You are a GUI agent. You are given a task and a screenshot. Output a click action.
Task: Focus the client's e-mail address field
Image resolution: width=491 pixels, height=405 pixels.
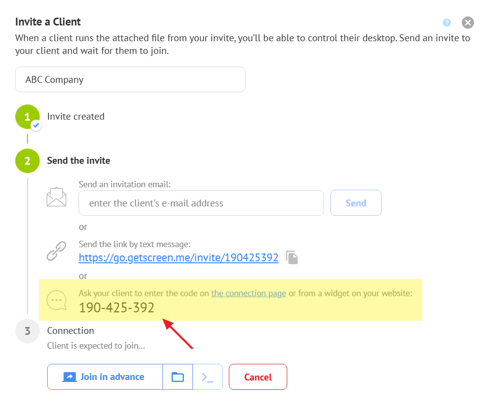tap(201, 203)
